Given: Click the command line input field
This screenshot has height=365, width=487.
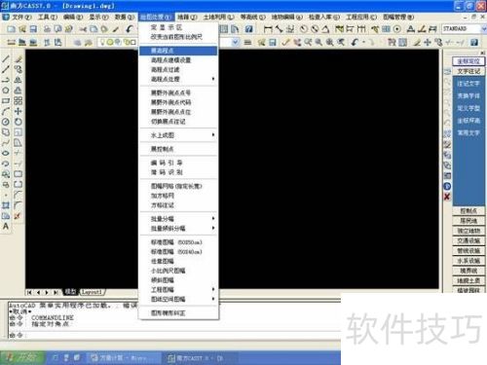Looking at the screenshot, I should point(175,335).
